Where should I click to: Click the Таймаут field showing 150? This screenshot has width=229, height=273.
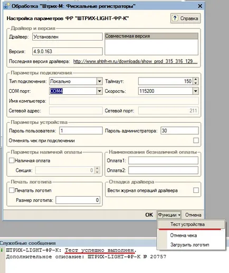pyautogui.click(x=166, y=81)
